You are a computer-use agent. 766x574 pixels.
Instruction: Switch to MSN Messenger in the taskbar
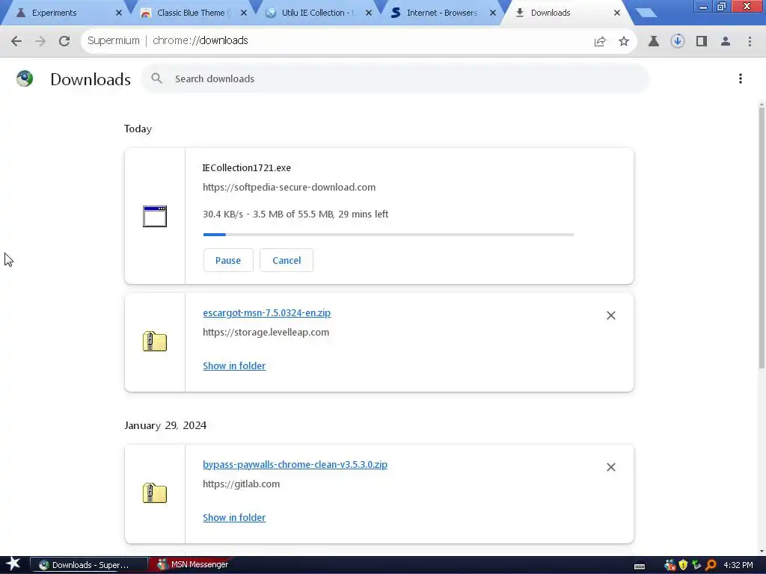tap(192, 565)
